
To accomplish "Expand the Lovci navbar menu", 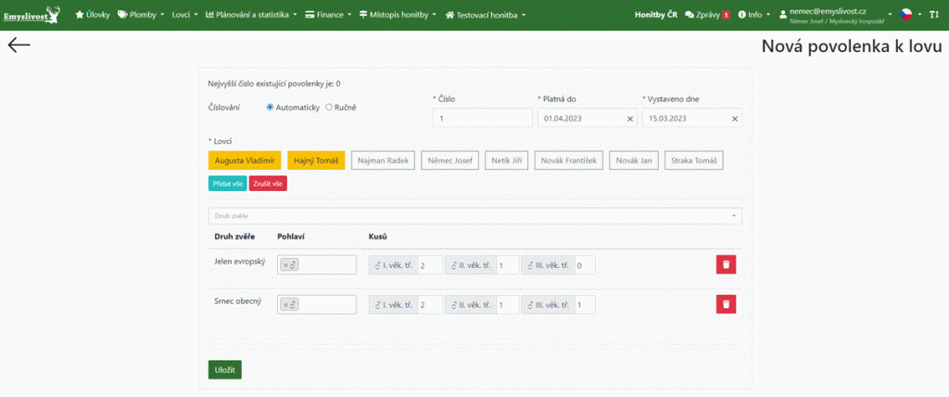I will point(184,15).
